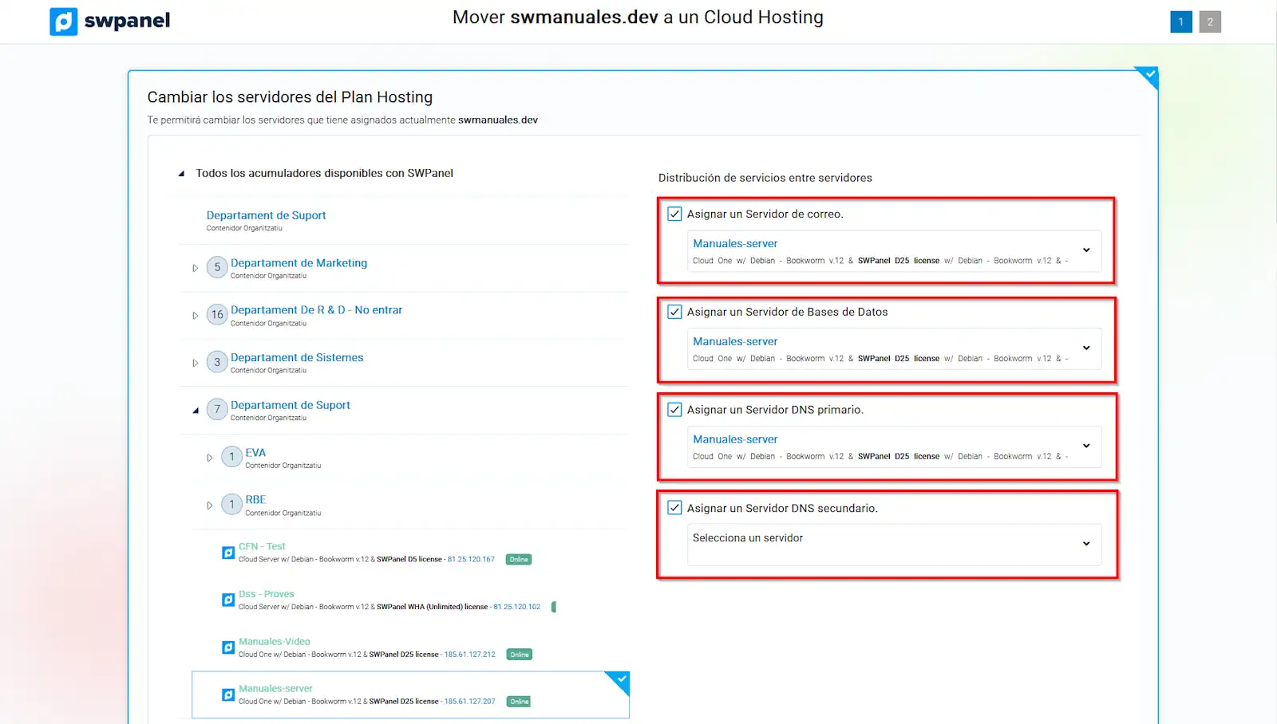This screenshot has width=1277, height=724.
Task: Click IP address 81.25.120.167
Action: [x=471, y=560]
